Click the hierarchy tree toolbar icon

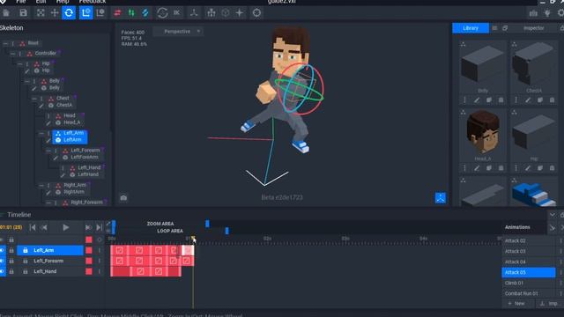point(211,13)
